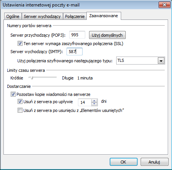Click the days count field showing 14
This screenshot has width=172, height=170.
85,102
